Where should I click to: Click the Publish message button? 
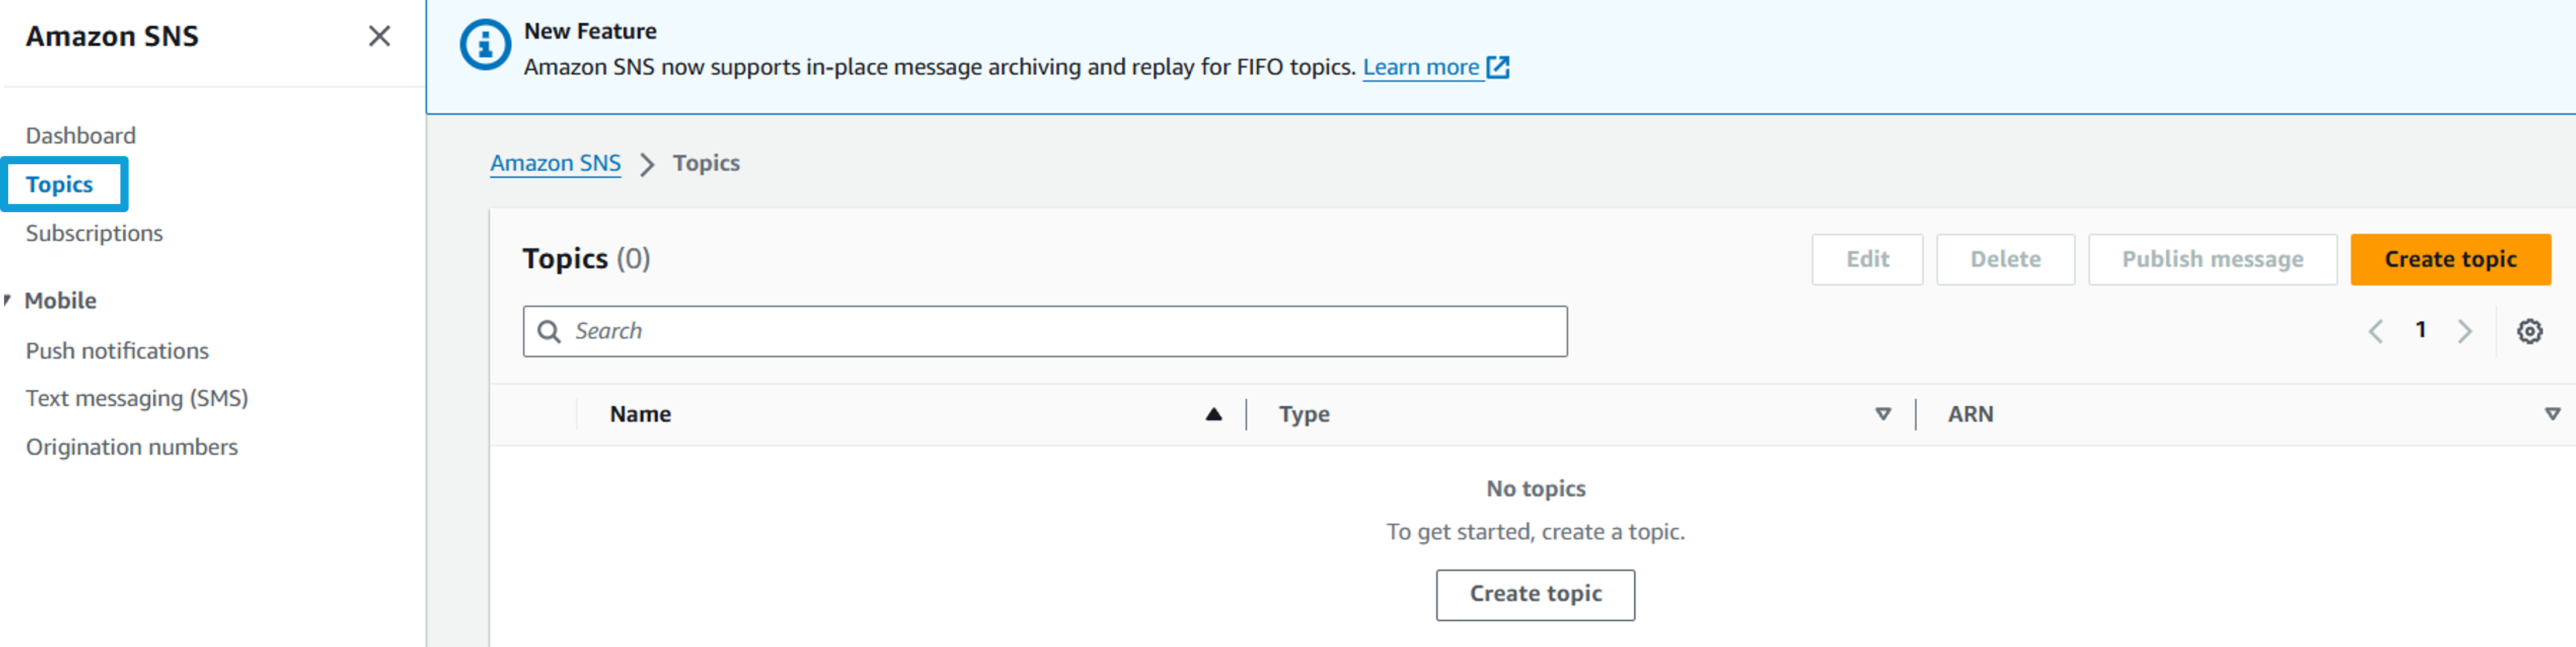(2212, 260)
